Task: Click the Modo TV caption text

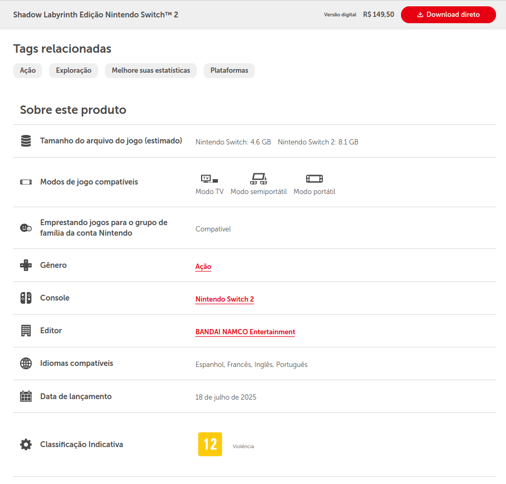Action: point(210,192)
